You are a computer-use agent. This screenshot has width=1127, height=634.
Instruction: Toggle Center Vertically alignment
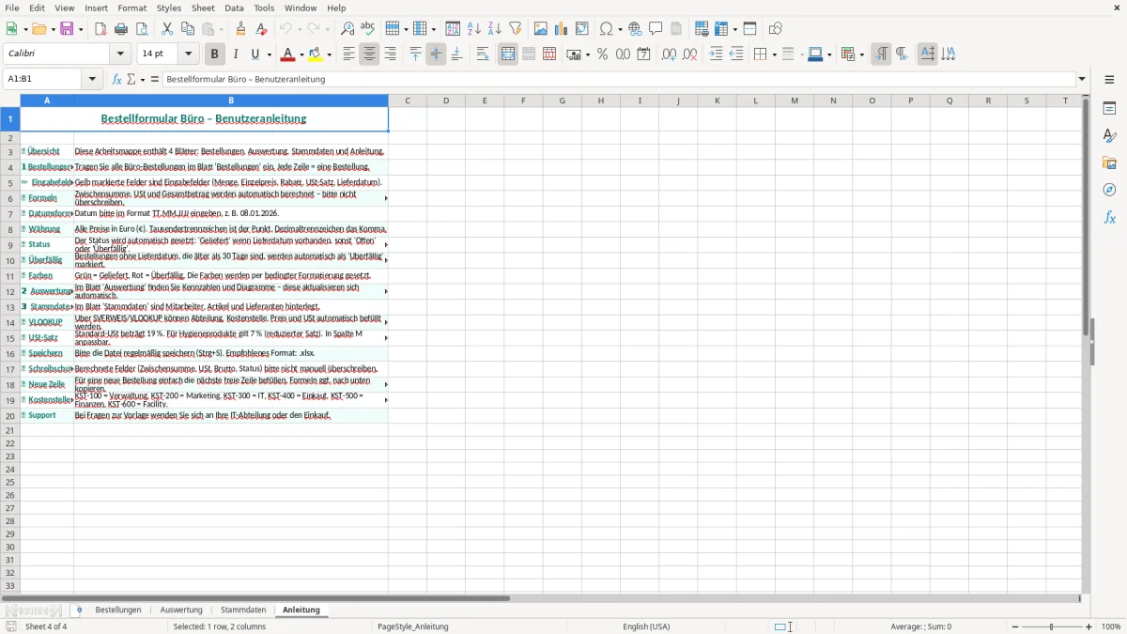436,54
